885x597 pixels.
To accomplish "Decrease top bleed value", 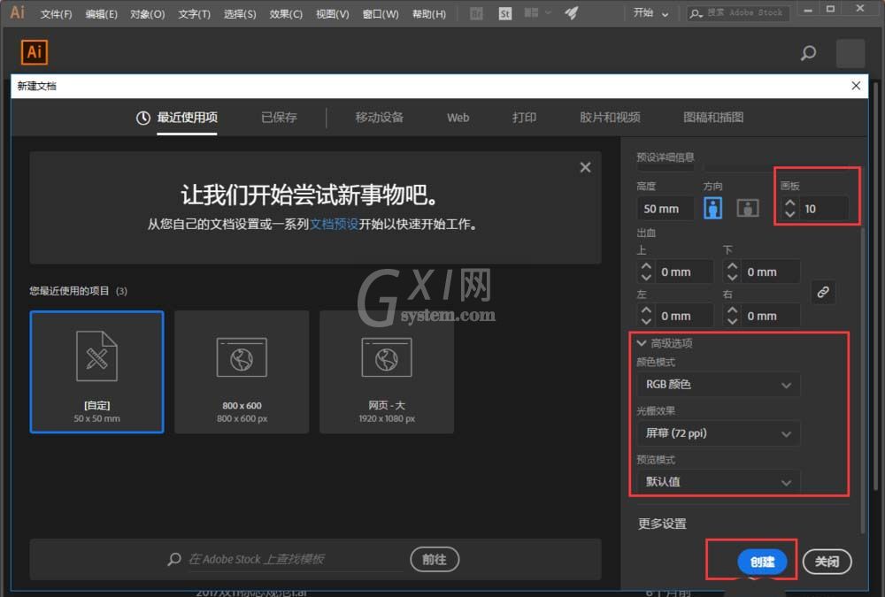I will [646, 278].
